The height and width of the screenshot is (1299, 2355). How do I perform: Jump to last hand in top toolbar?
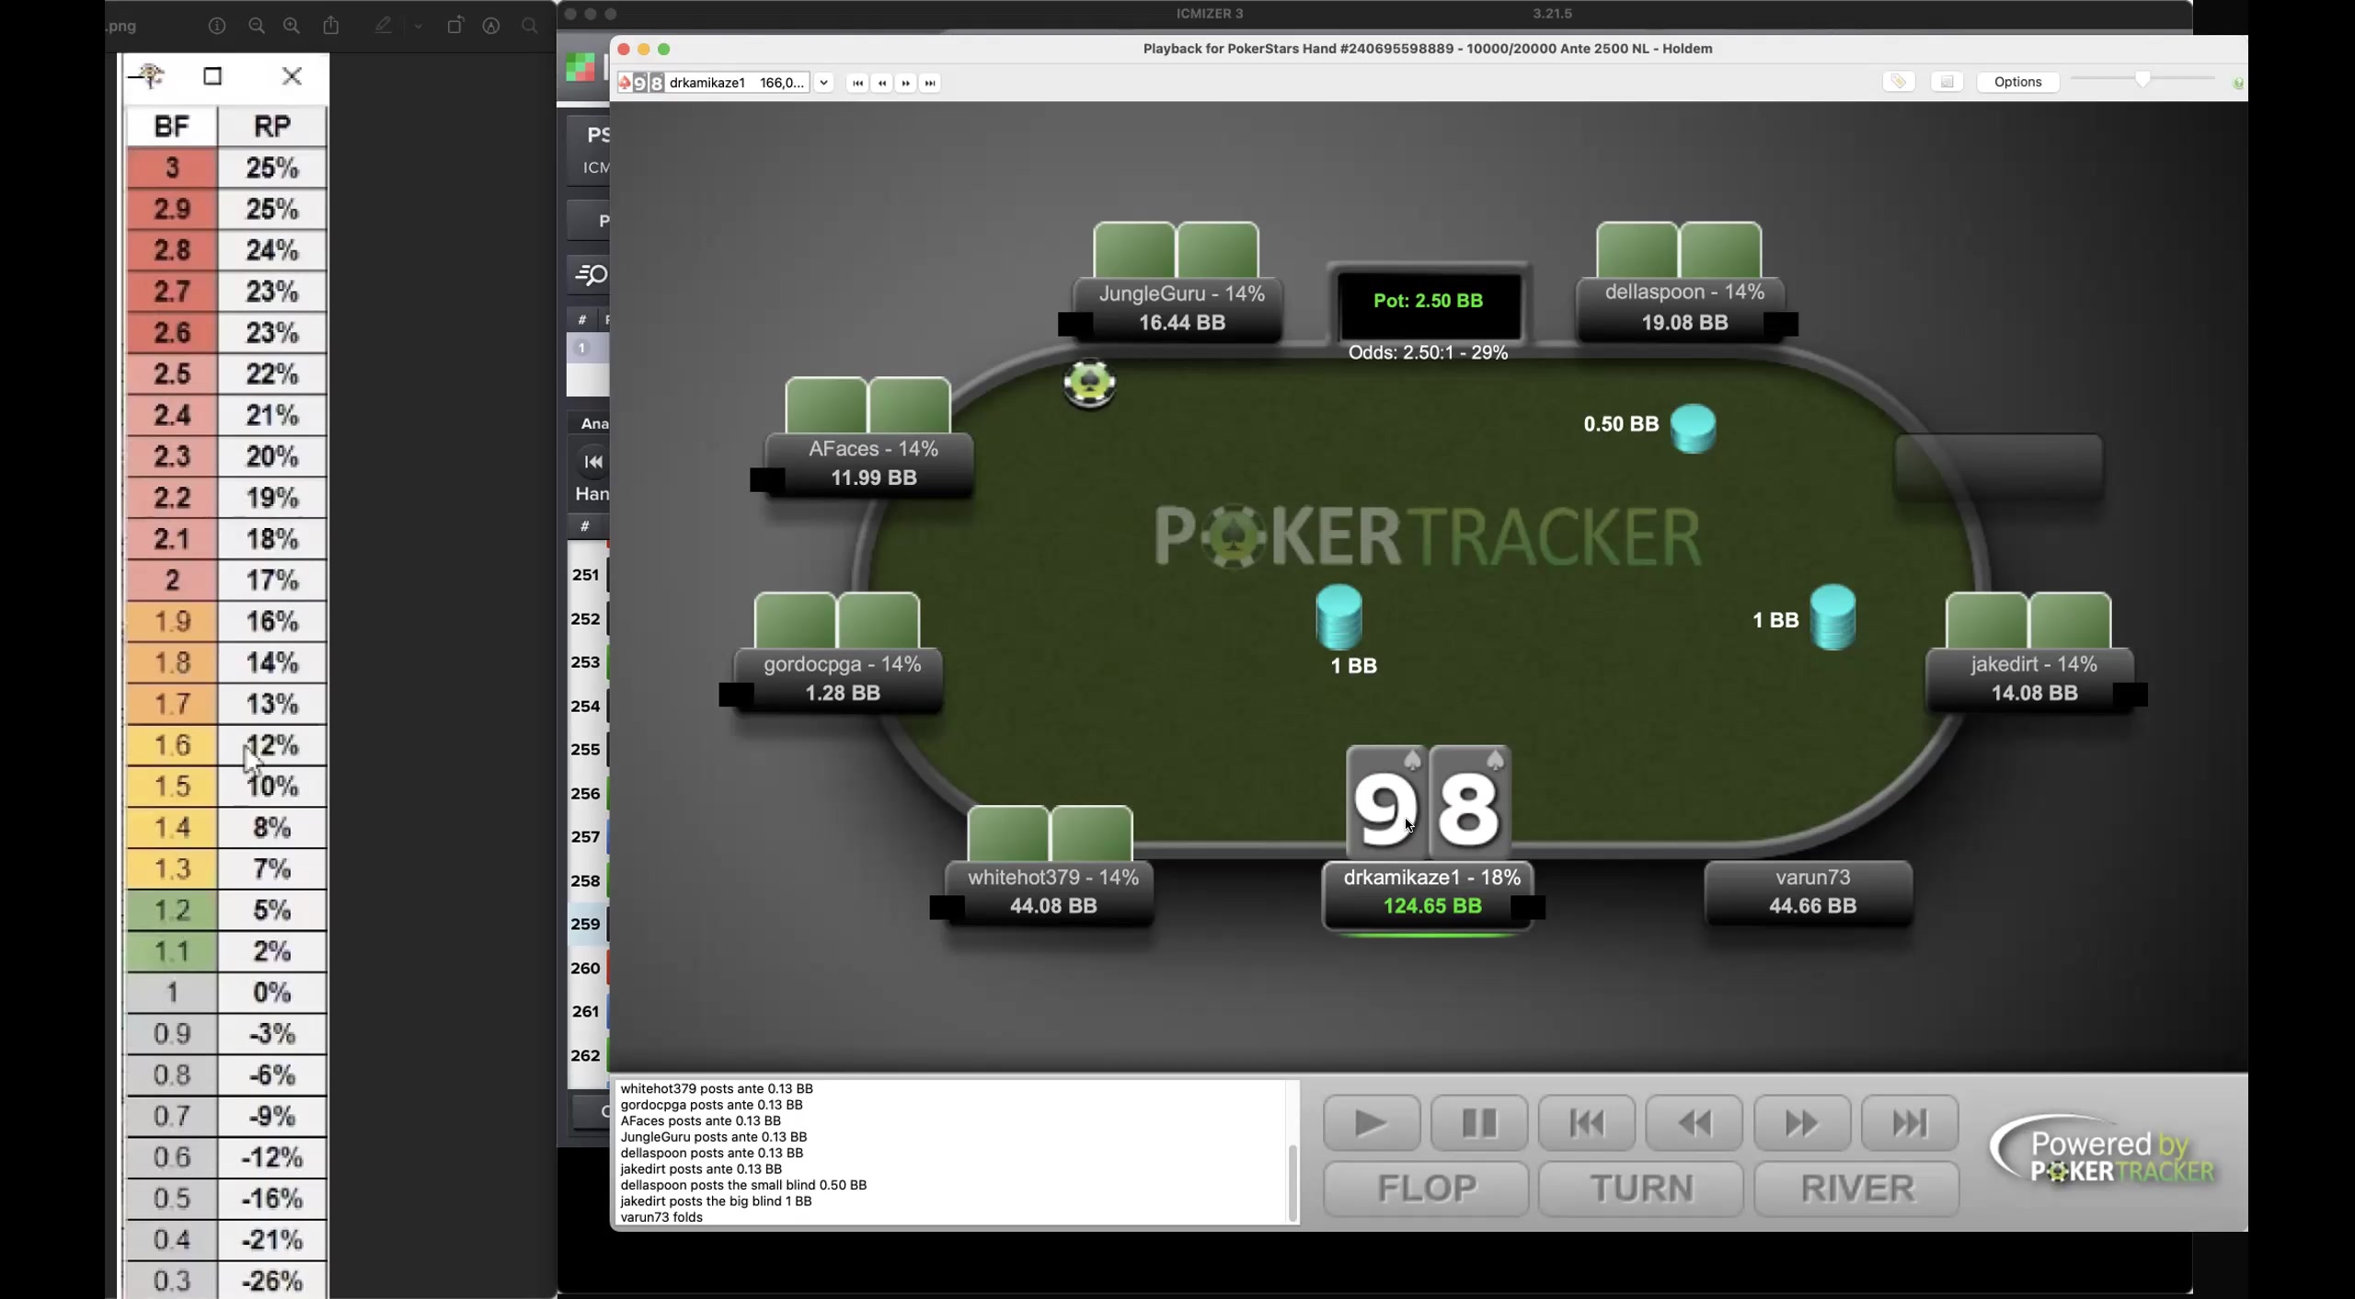click(x=930, y=83)
